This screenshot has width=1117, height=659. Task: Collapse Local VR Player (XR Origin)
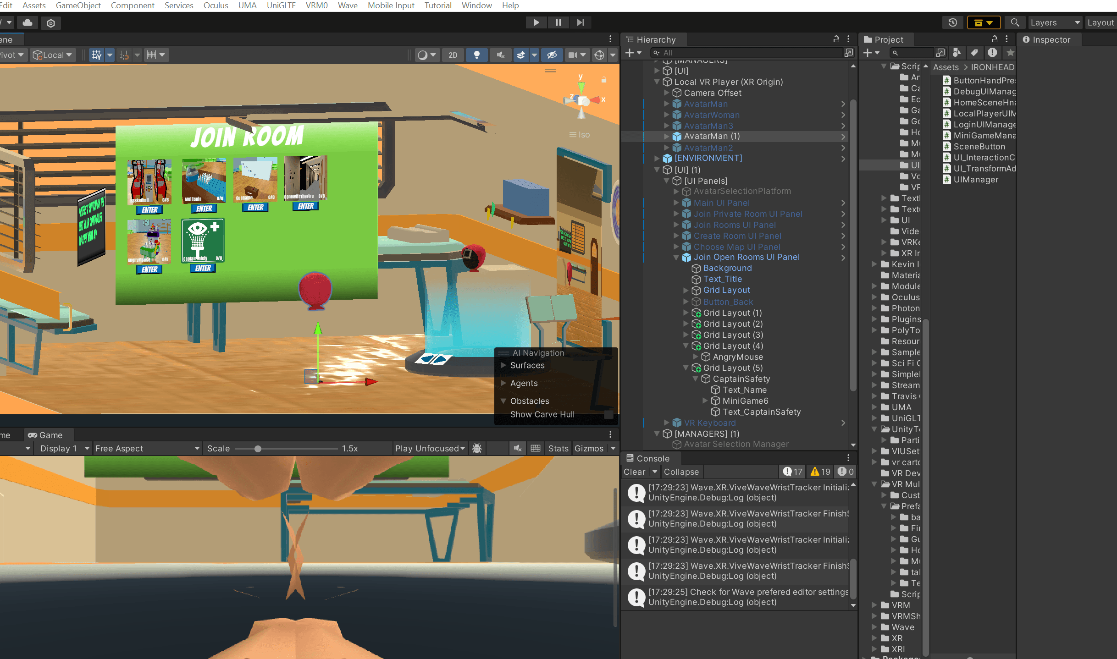657,82
